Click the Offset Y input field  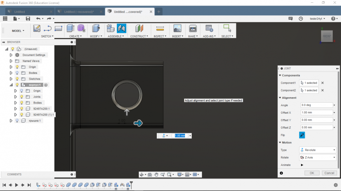coord(316,120)
